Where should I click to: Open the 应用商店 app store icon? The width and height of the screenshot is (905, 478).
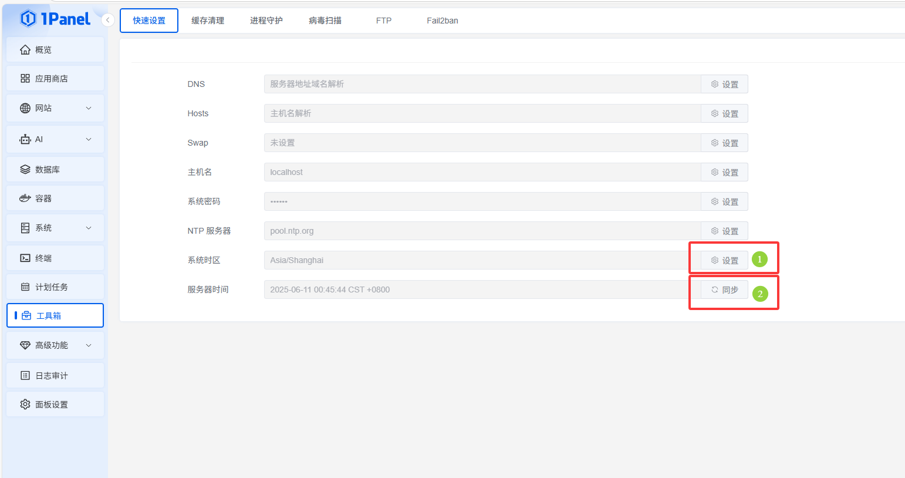click(x=25, y=79)
